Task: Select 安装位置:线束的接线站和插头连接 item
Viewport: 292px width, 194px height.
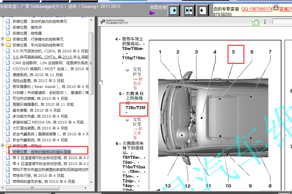Action: 42,152
